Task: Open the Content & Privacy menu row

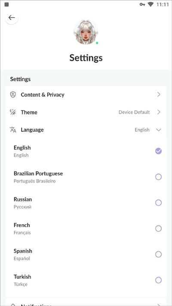Action: pos(86,95)
